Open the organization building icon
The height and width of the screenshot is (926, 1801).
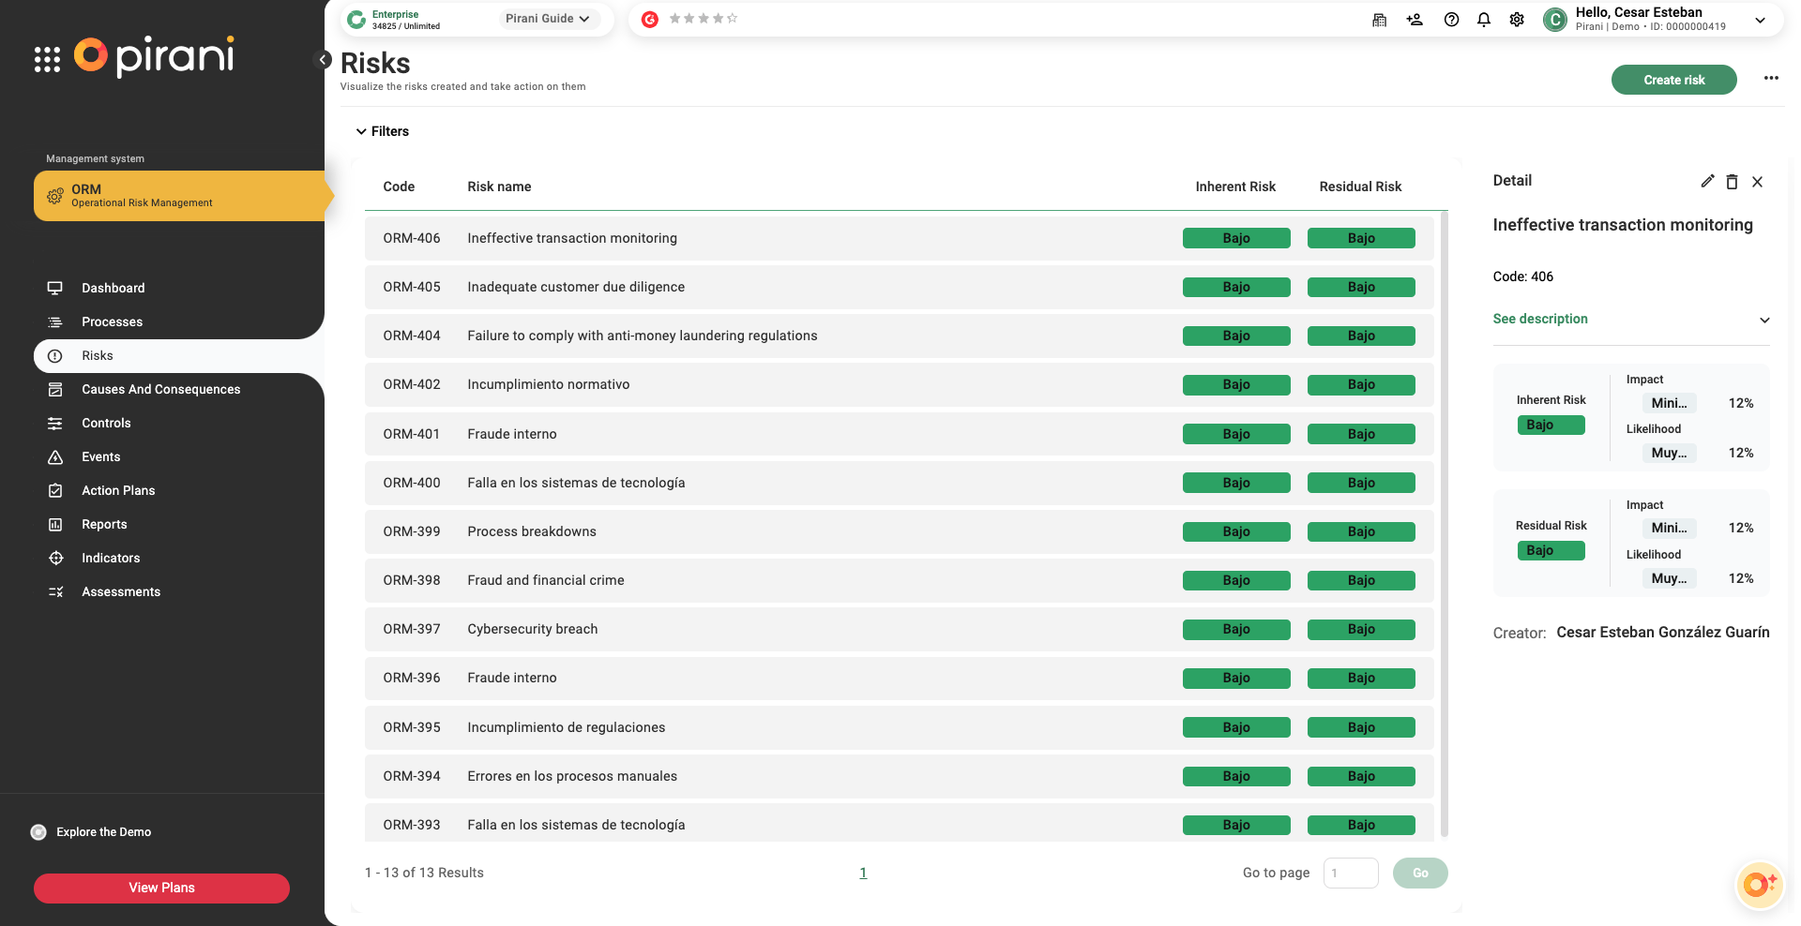(x=1379, y=20)
